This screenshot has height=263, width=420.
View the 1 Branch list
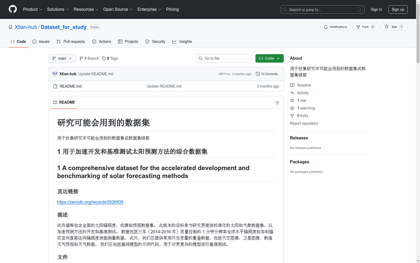(x=89, y=58)
